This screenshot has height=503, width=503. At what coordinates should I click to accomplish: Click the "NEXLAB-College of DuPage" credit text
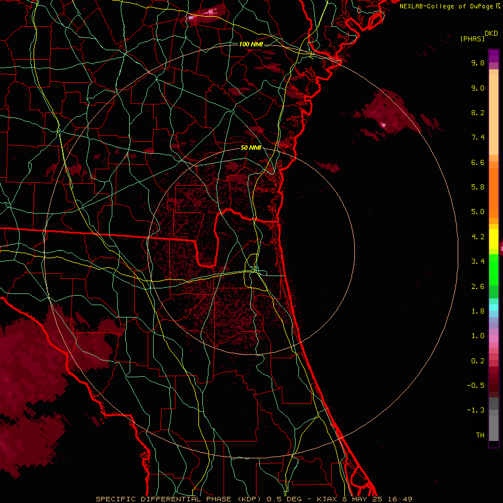446,6
